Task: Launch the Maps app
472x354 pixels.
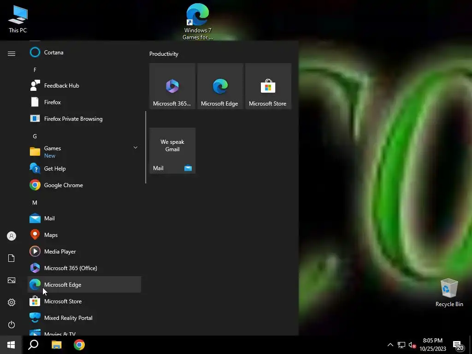Action: point(84,235)
